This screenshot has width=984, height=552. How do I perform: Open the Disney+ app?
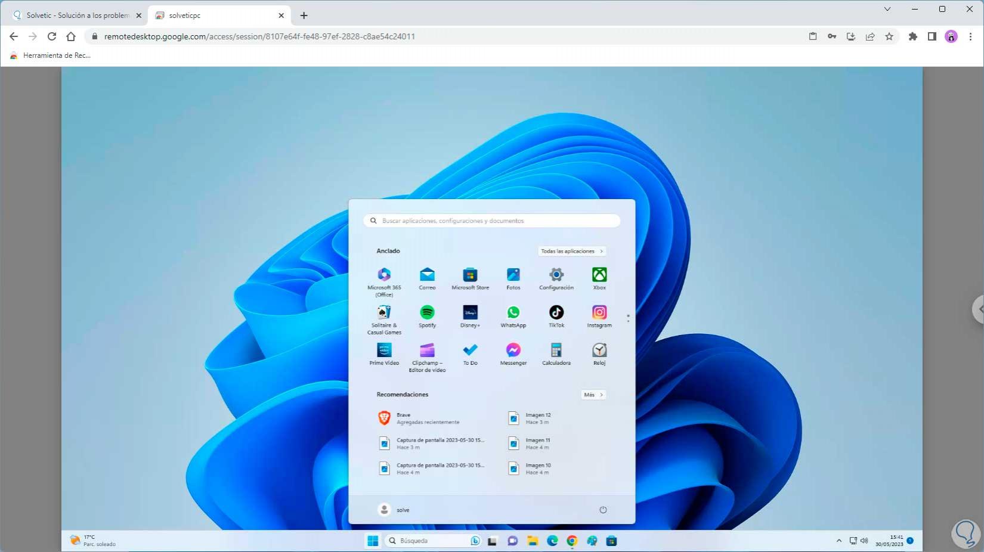(470, 317)
